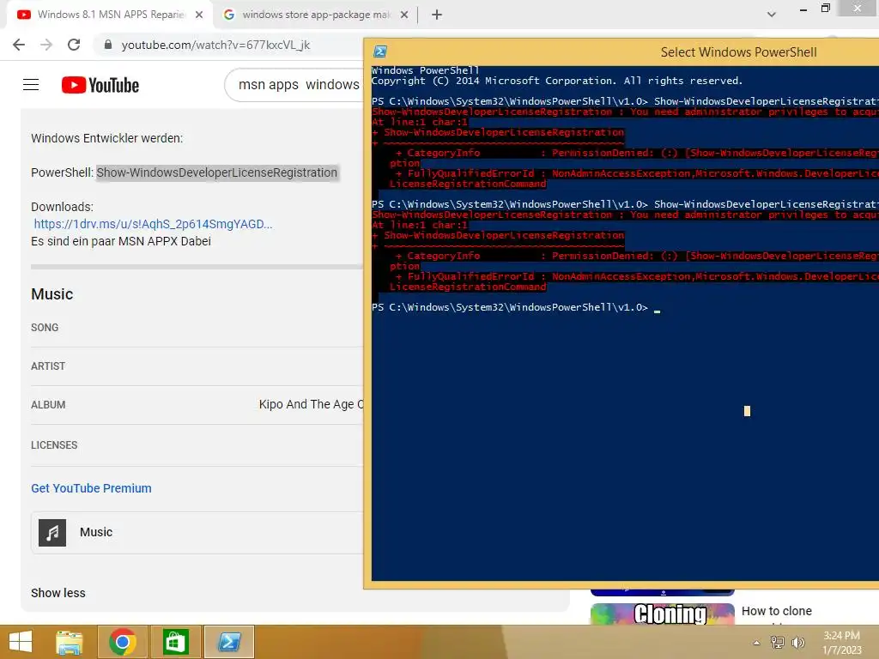
Task: Open File Explorer from taskbar
Action: 70,642
